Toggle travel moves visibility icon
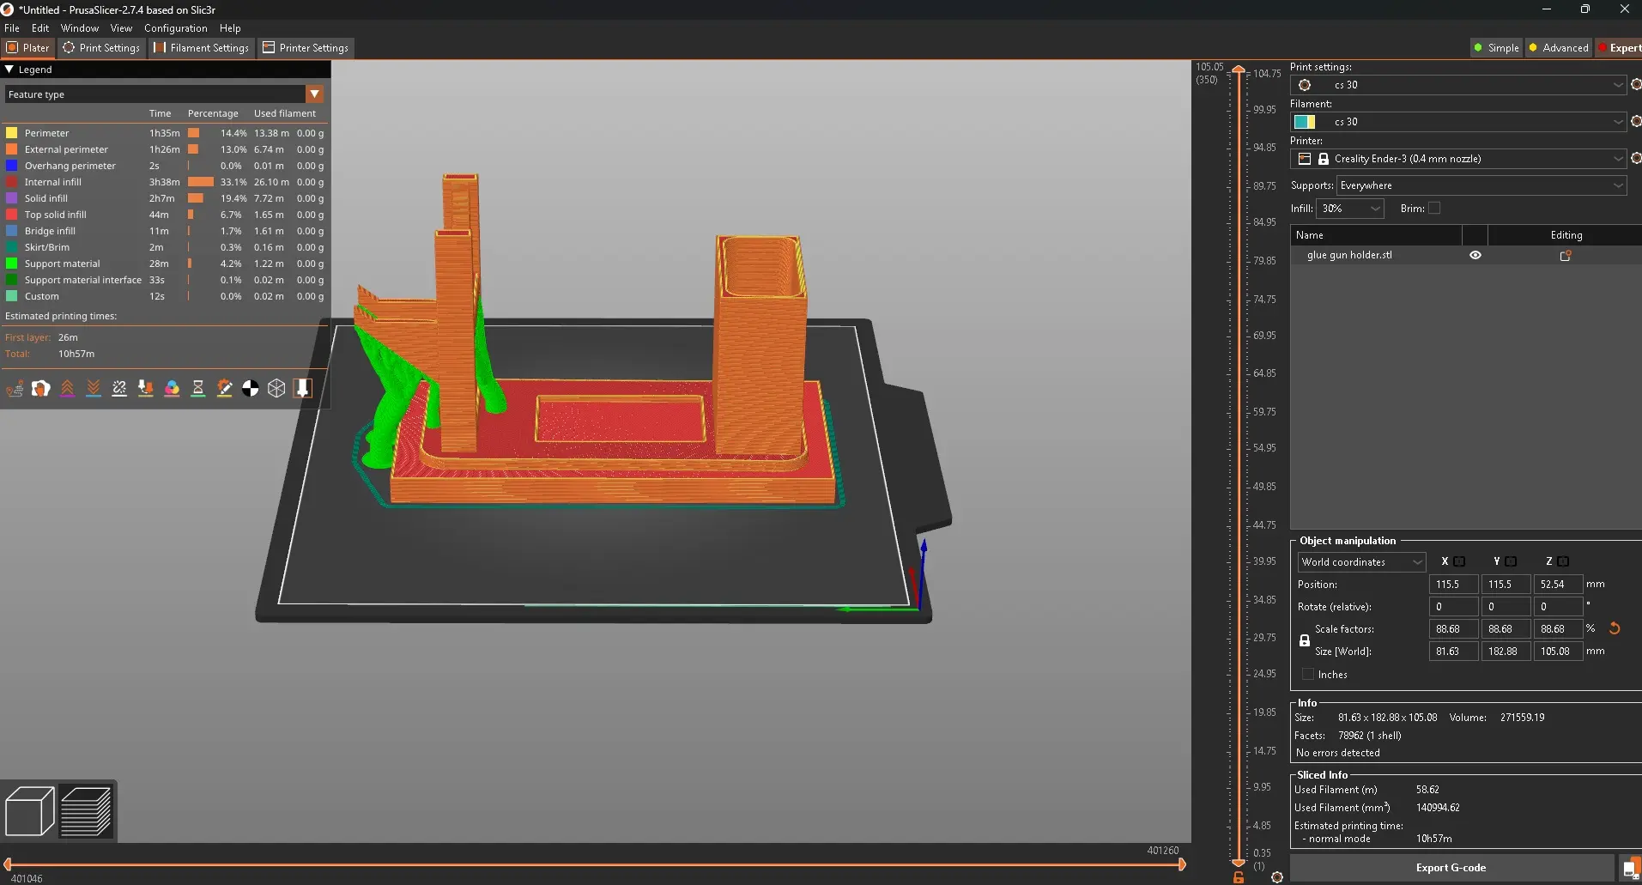The height and width of the screenshot is (885, 1642). coord(15,389)
